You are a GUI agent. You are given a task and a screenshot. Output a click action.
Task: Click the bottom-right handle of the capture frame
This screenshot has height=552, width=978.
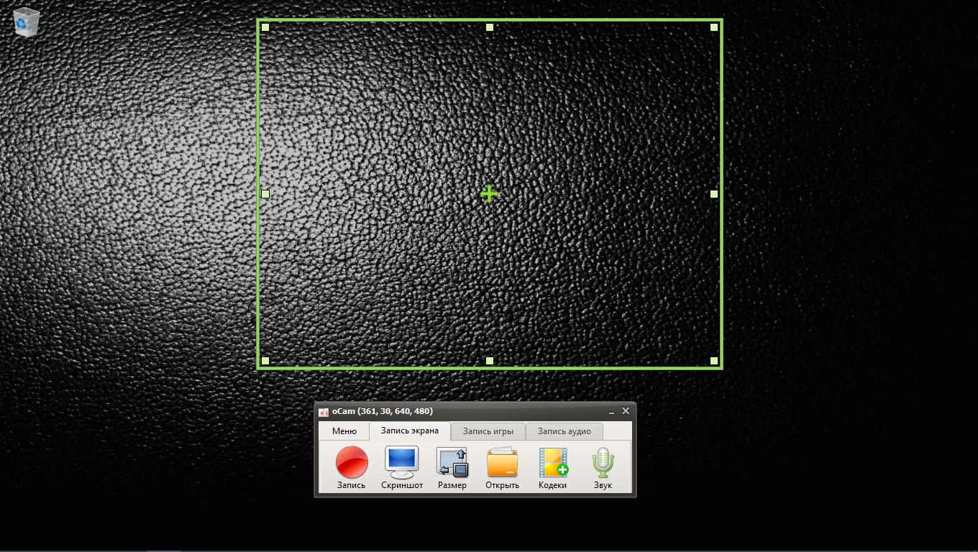pos(714,361)
